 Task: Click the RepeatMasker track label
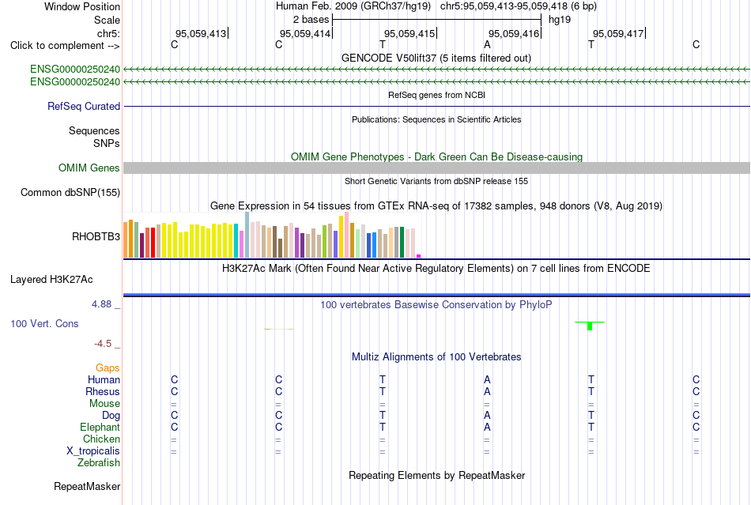(x=87, y=486)
